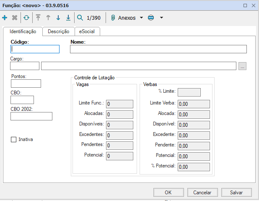Open the dropdown arrow beside the globe icon
259x201 pixels.
pos(161,18)
